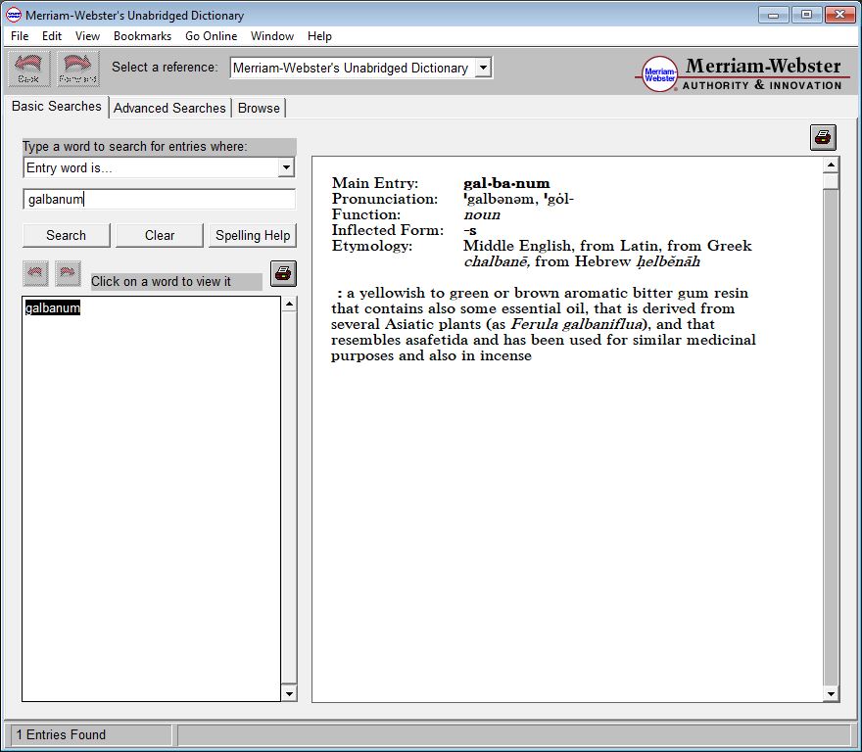
Task: Click the word 'asafetida' in the definition
Action: coord(437,340)
